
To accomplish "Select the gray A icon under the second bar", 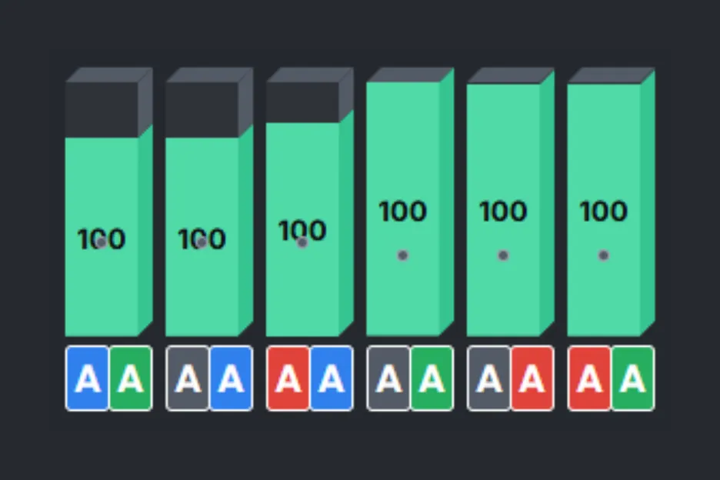I will coord(188,378).
